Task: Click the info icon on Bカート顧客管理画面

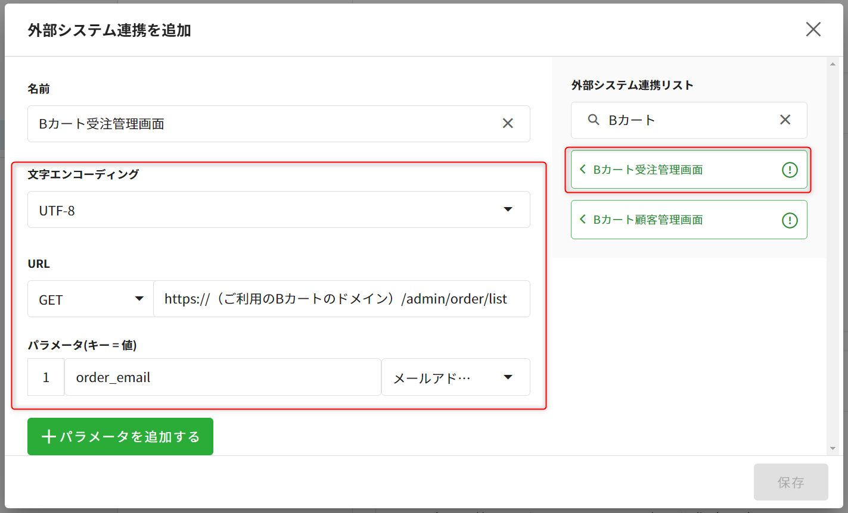Action: (789, 220)
